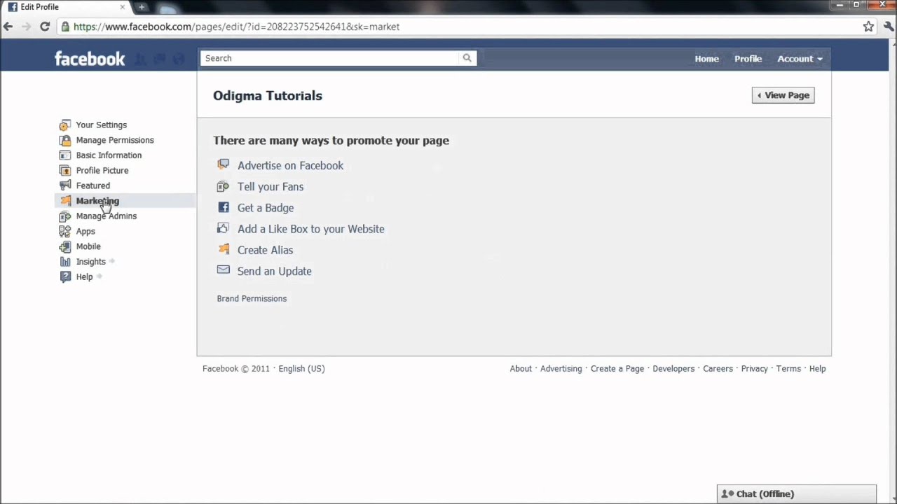
Task: Click the Send an Update envelope icon
Action: tap(223, 270)
